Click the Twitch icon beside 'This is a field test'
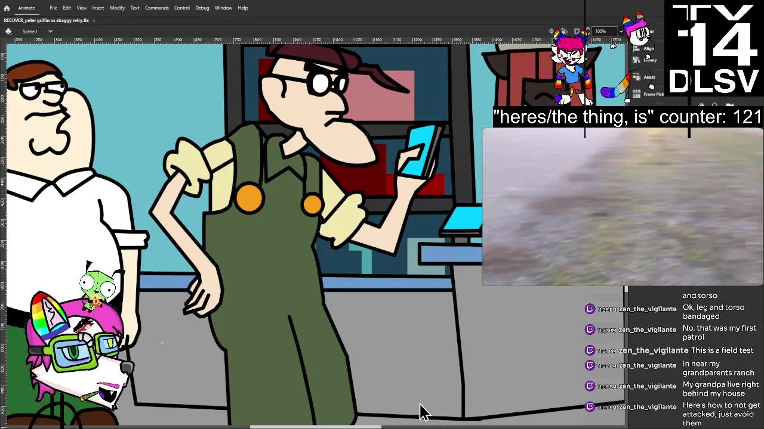Screen dimensions: 764x429 pos(590,350)
